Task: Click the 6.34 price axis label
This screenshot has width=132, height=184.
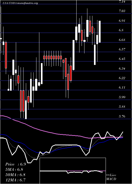Action: 122,69
